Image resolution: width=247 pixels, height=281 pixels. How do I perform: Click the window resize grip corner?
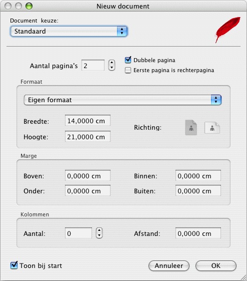tap(243, 277)
